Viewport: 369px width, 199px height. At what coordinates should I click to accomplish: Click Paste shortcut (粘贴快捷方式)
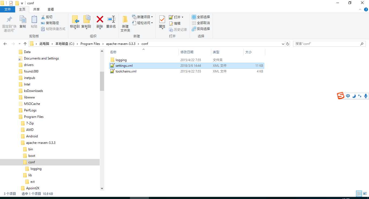click(x=53, y=29)
